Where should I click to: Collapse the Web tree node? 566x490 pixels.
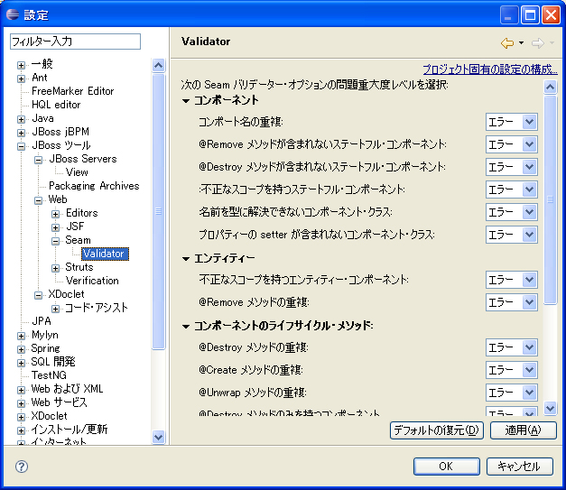tap(38, 200)
